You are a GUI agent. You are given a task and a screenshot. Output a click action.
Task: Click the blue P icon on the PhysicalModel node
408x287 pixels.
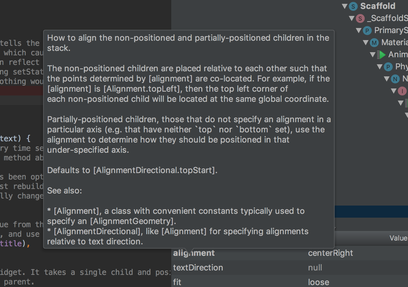point(388,66)
